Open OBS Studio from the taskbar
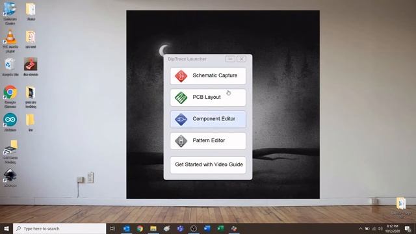Screen dimensions: 416x234 194,228
